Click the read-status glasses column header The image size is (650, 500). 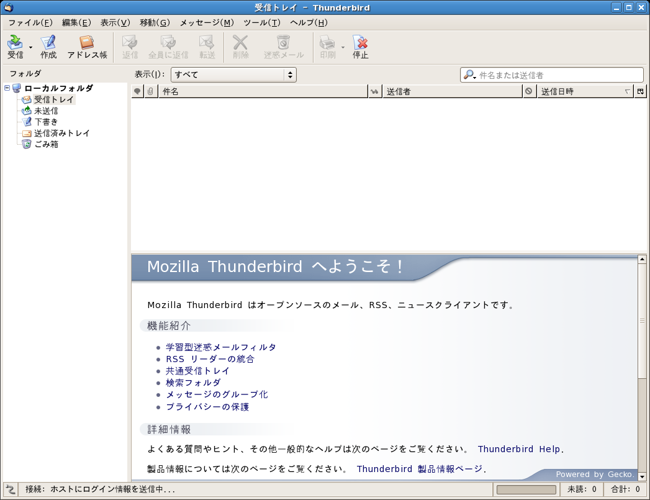[x=375, y=91]
